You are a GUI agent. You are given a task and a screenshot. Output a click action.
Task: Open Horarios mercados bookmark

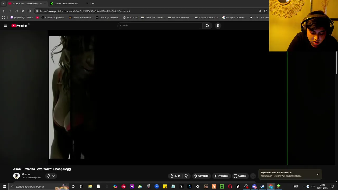180,18
